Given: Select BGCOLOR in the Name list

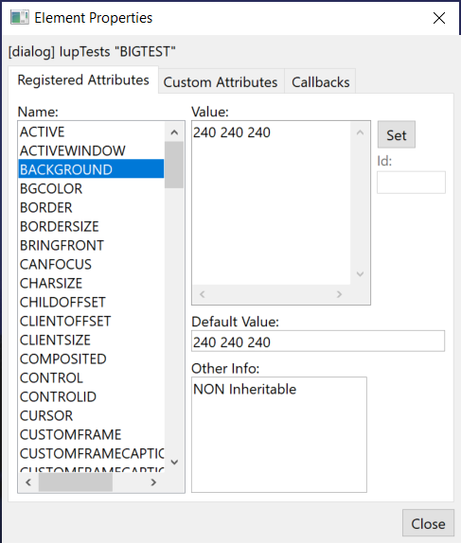Looking at the screenshot, I should tap(92, 189).
